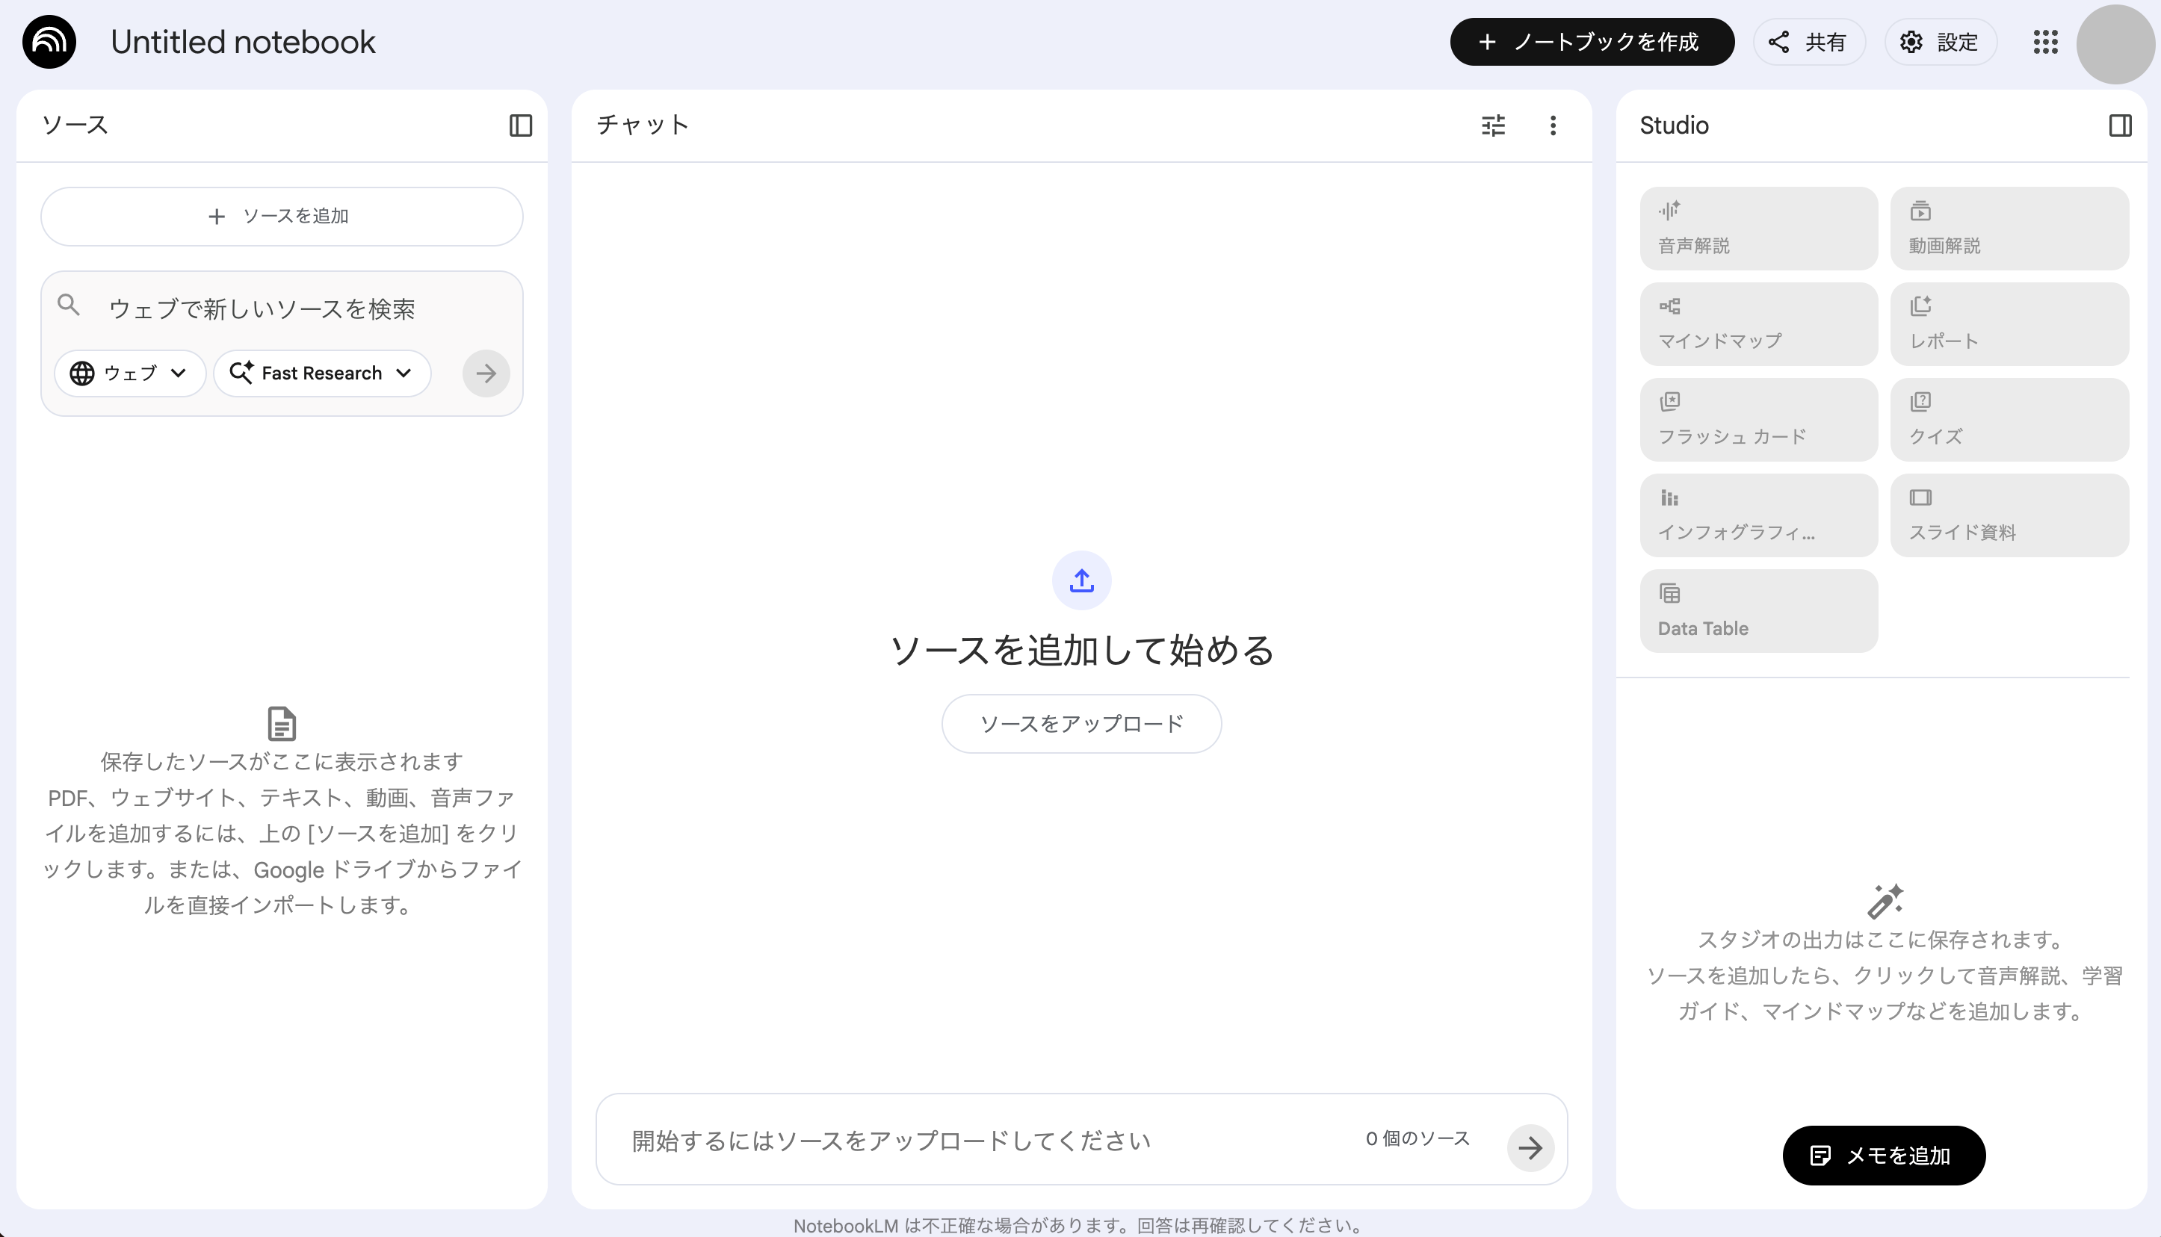Start a クイズ from the Studio panel

(x=2009, y=419)
